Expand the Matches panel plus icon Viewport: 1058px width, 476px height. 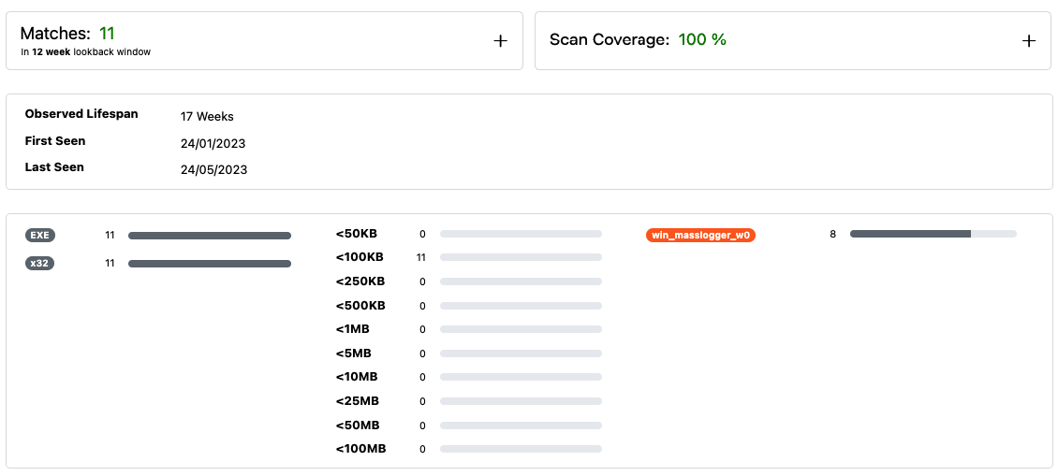point(500,40)
